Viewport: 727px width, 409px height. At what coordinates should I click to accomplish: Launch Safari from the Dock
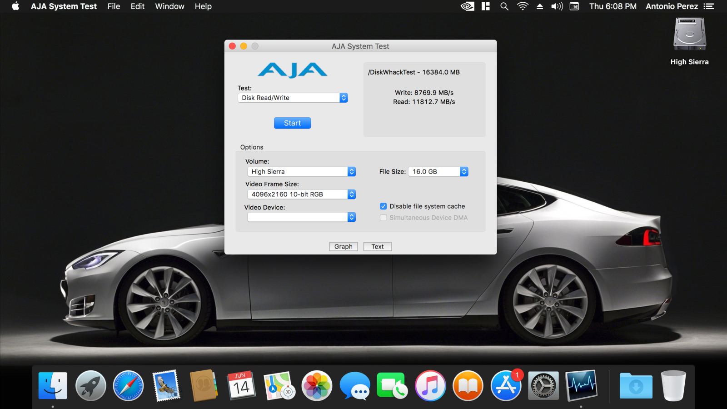(129, 386)
